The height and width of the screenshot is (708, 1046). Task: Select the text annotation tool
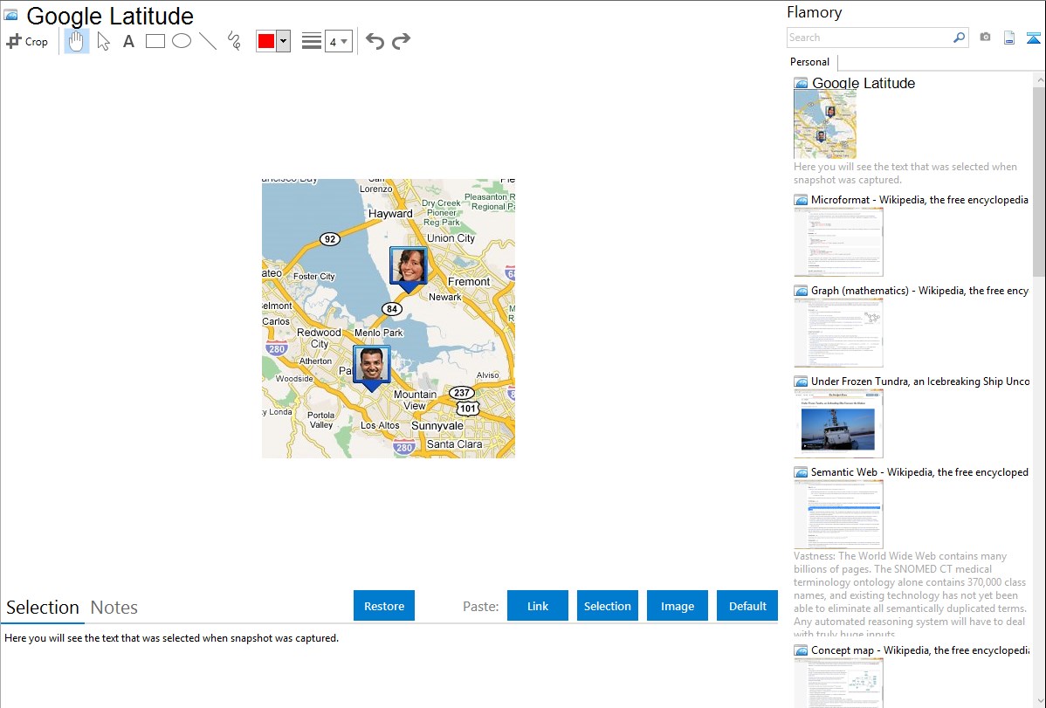128,41
